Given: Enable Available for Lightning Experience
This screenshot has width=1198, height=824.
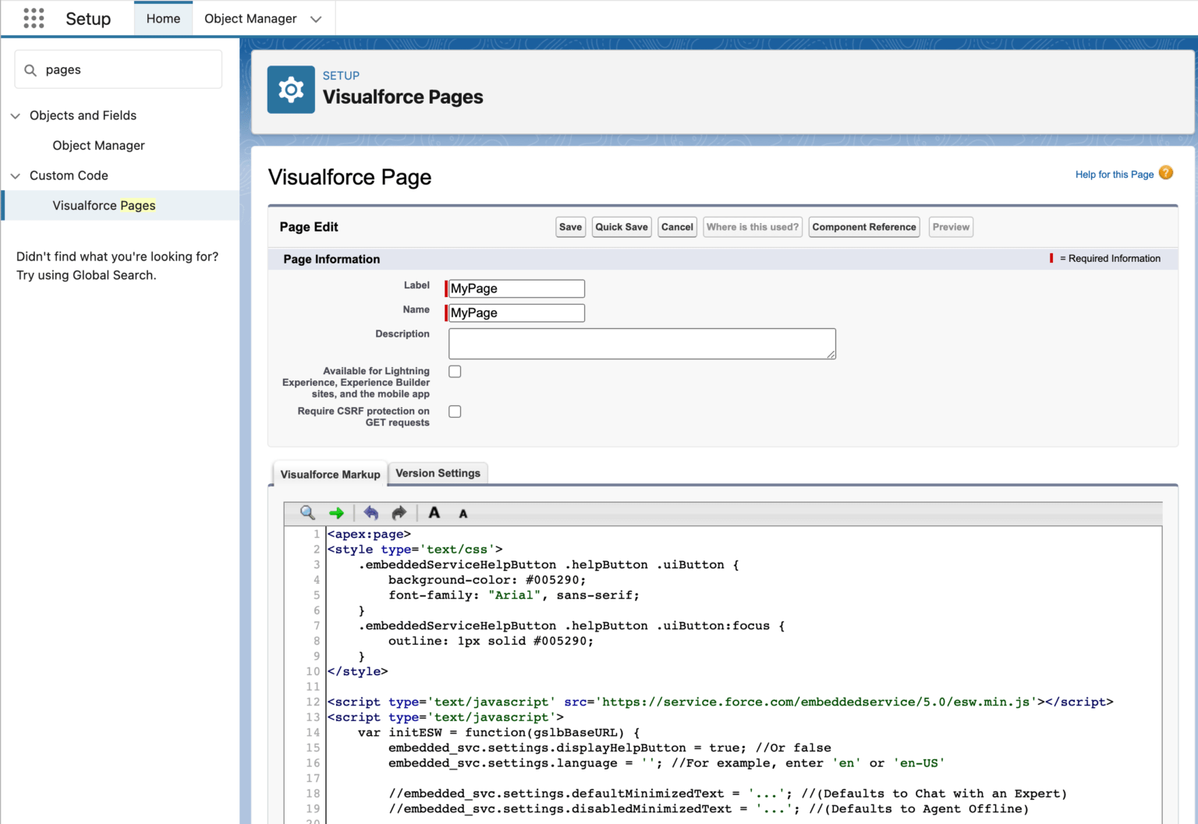Looking at the screenshot, I should (x=455, y=371).
